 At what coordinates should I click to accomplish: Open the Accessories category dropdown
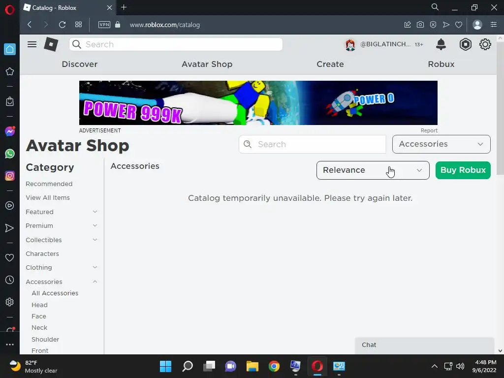click(441, 144)
